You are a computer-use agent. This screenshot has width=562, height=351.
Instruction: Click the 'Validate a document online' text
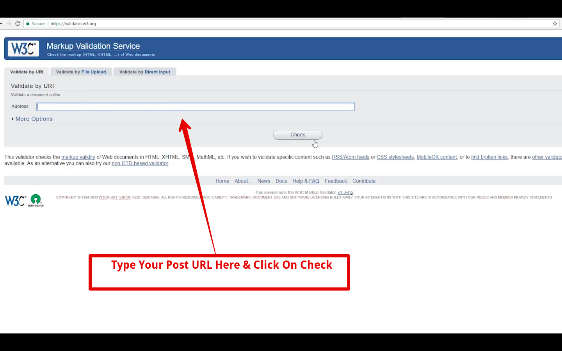(x=36, y=95)
